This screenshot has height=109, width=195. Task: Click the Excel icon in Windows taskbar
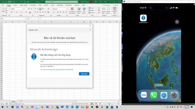[x=107, y=107]
